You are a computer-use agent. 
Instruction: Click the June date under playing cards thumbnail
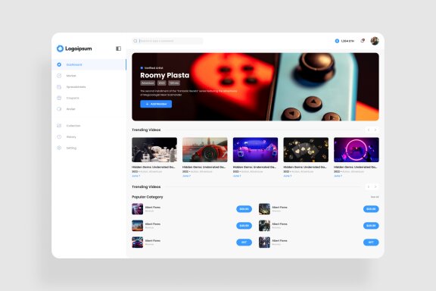[287, 176]
